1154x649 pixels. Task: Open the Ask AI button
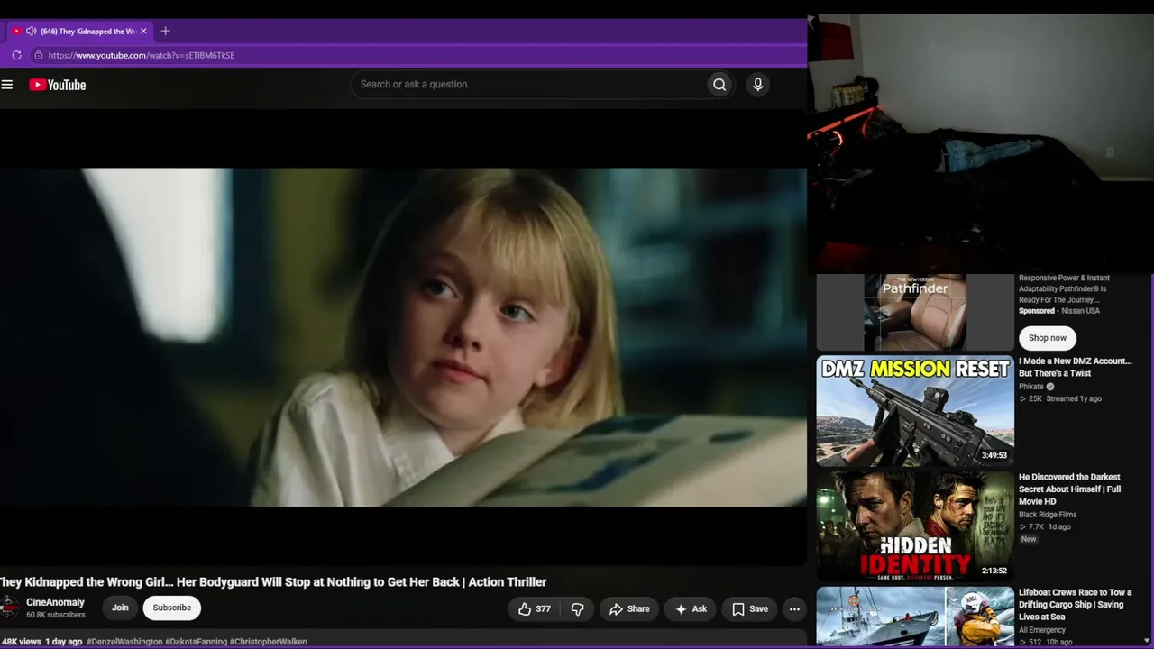click(x=691, y=609)
